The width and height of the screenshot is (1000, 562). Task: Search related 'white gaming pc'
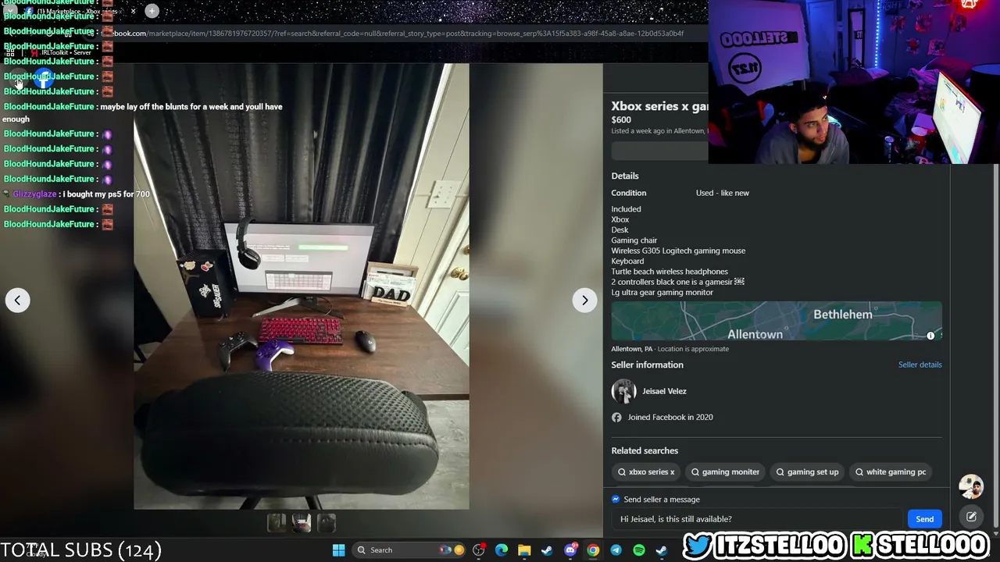(890, 471)
